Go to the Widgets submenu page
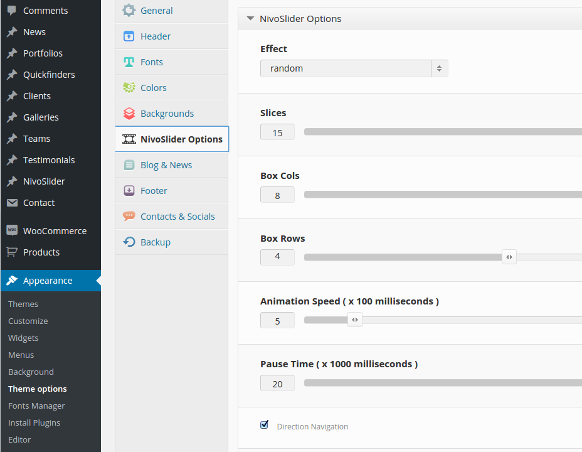Viewport: 582px width, 452px height. tap(23, 338)
